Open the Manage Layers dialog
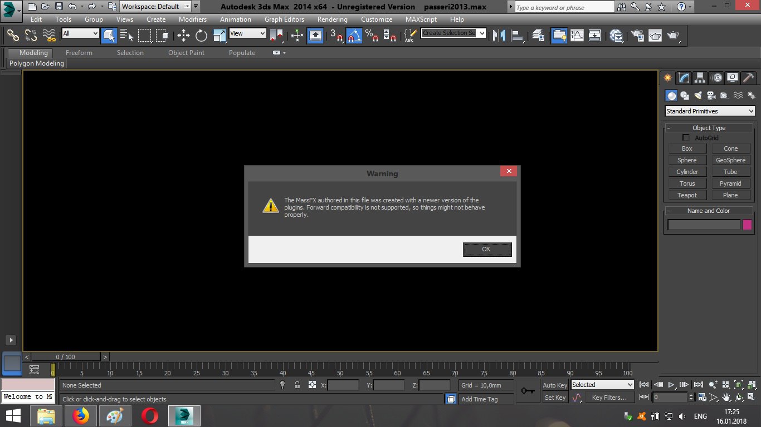The width and height of the screenshot is (761, 427). (x=538, y=36)
